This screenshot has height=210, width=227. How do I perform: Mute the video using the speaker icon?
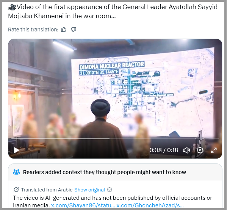click(186, 150)
